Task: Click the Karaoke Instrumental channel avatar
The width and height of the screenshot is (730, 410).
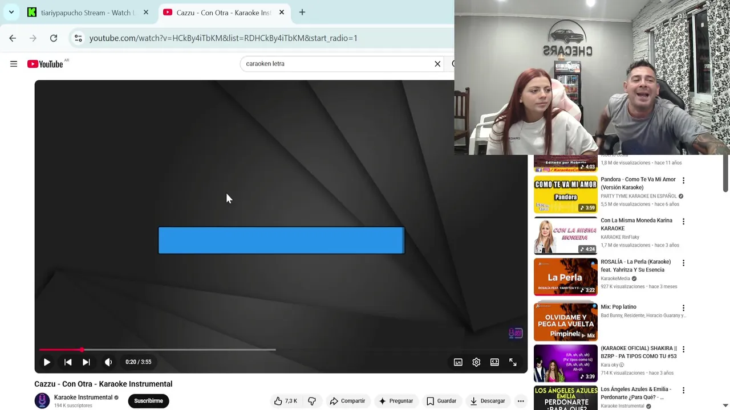Action: [x=42, y=401]
